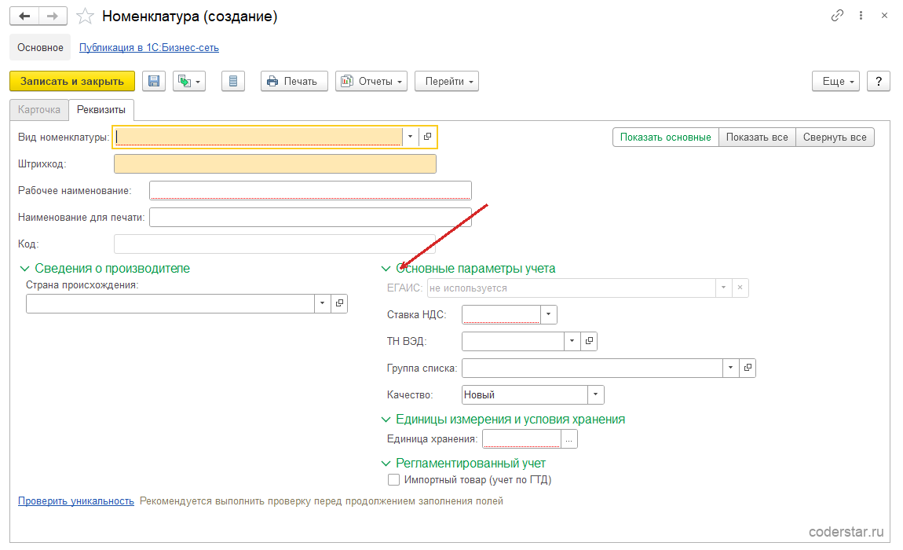Focus the Рабочее наименование input field
The image size is (903, 550).
[x=310, y=190]
